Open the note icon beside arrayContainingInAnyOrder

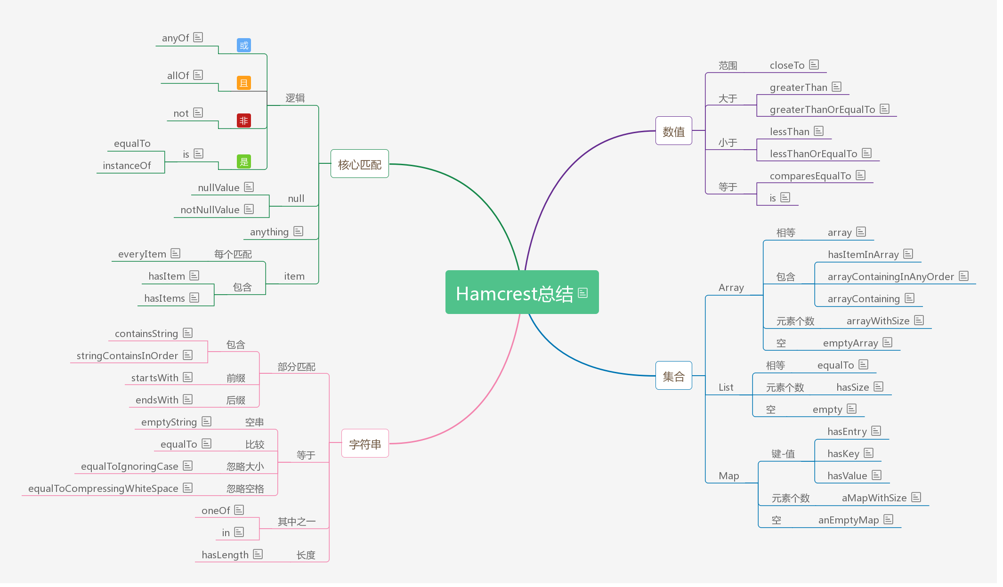click(x=964, y=276)
